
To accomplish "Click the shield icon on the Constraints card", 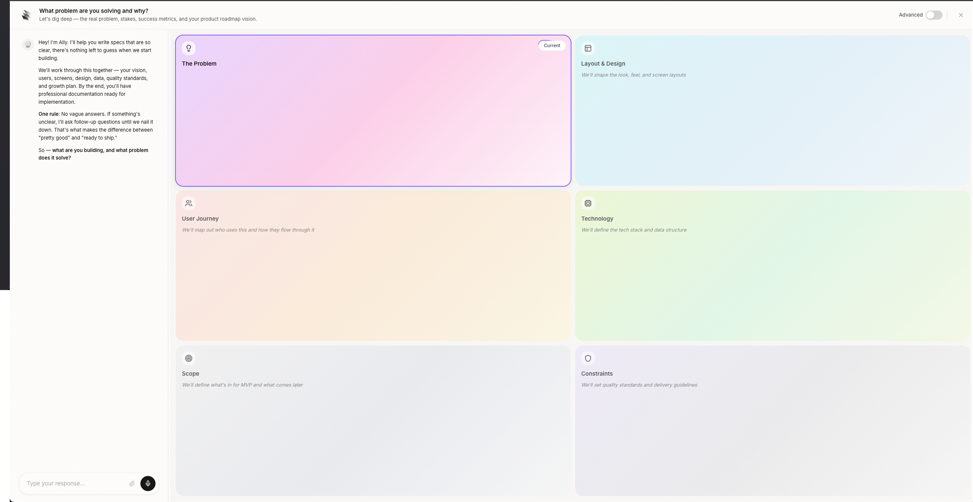I will click(588, 358).
